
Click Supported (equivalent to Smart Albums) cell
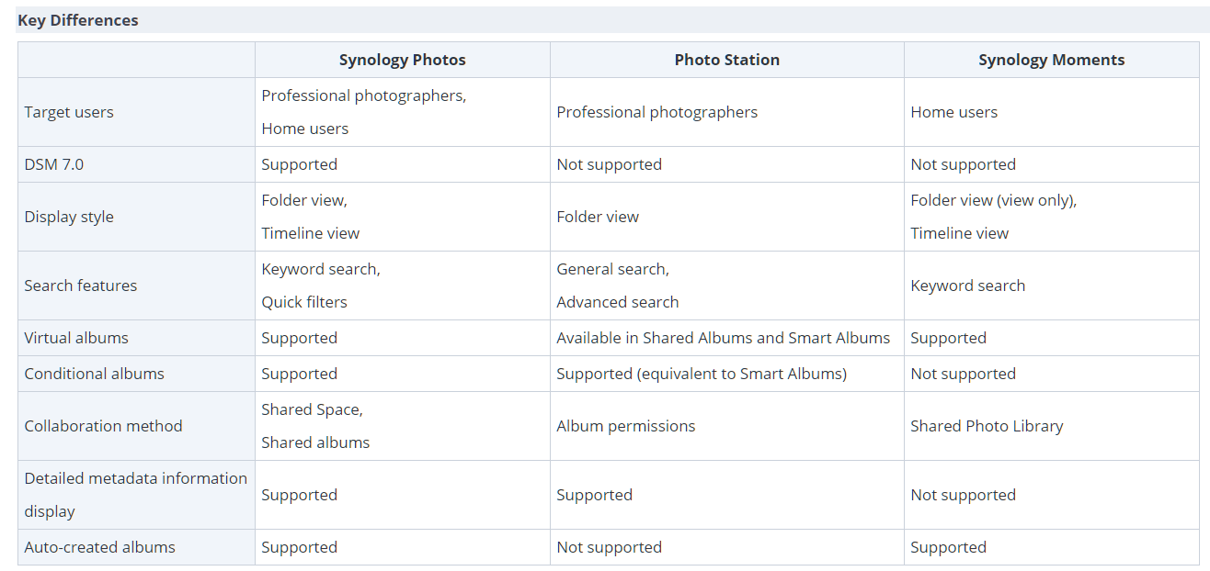(x=701, y=374)
